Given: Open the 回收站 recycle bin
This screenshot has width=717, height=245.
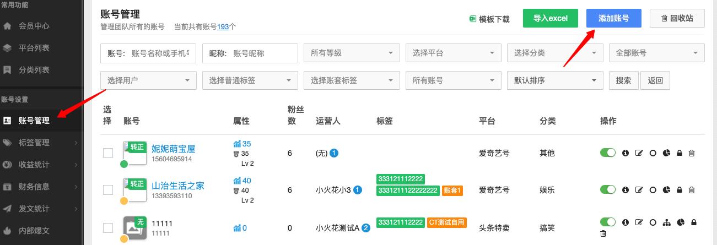Looking at the screenshot, I should point(677,18).
